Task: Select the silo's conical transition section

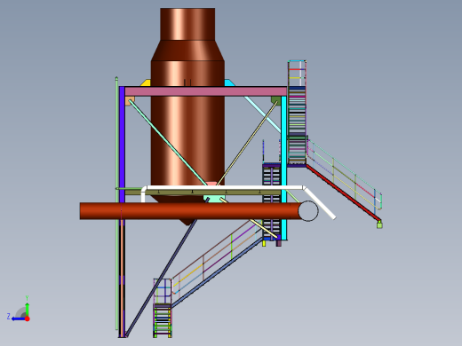Action: [x=187, y=51]
